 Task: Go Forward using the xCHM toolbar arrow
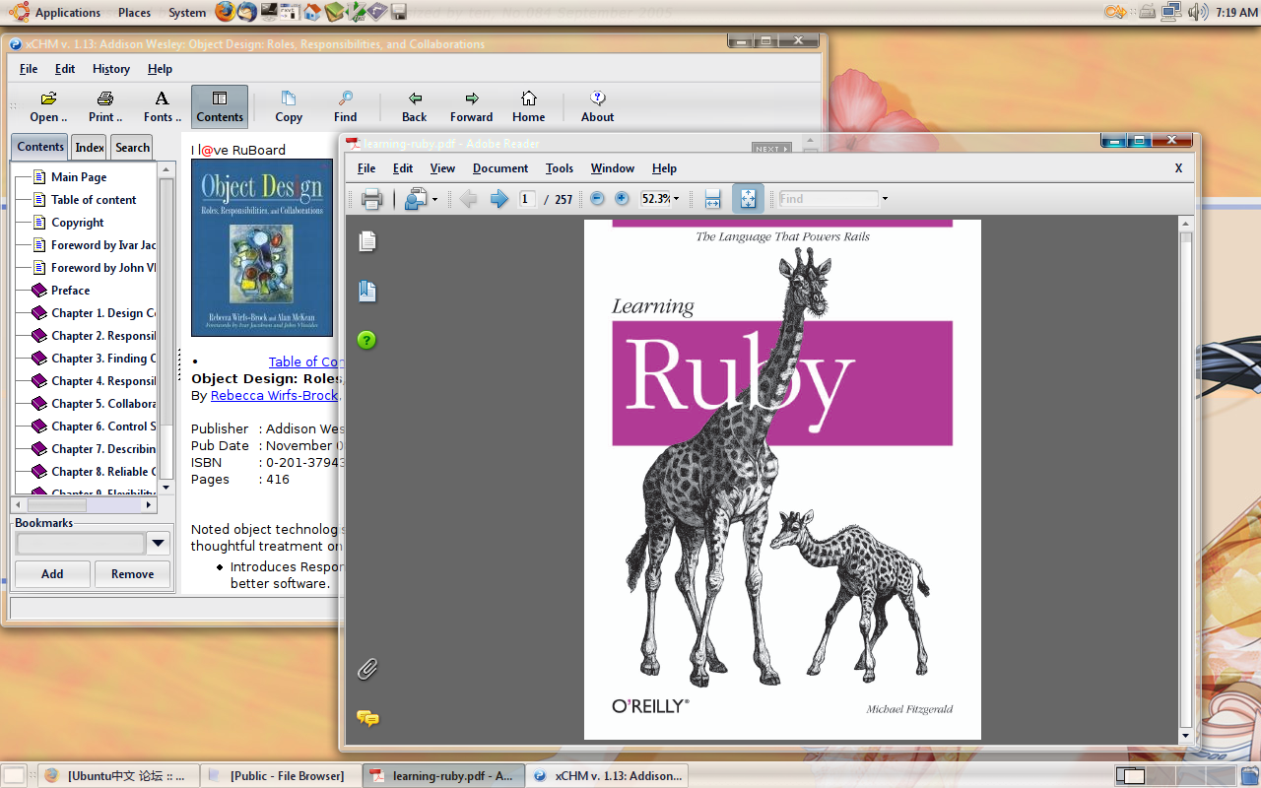pos(472,107)
